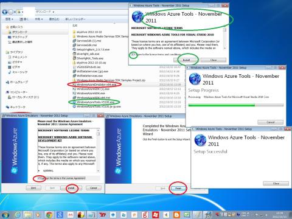This screenshot has width=292, height=219.
Task: Open ミュージック library
Action: [x=18, y=72]
